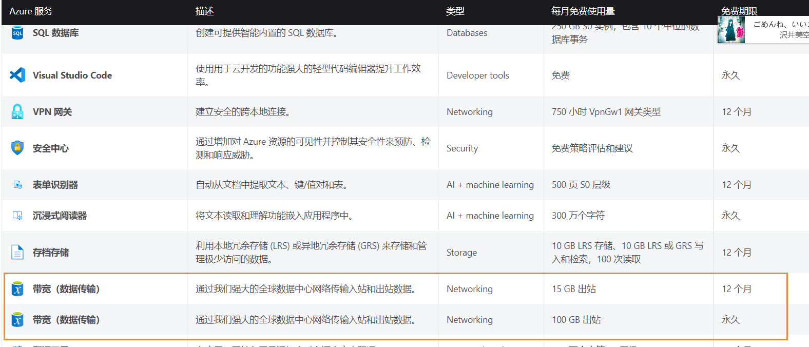This screenshot has height=347, width=809.
Task: Click AI + machine learning in the 沉浸式阅读器 row
Action: tap(490, 216)
